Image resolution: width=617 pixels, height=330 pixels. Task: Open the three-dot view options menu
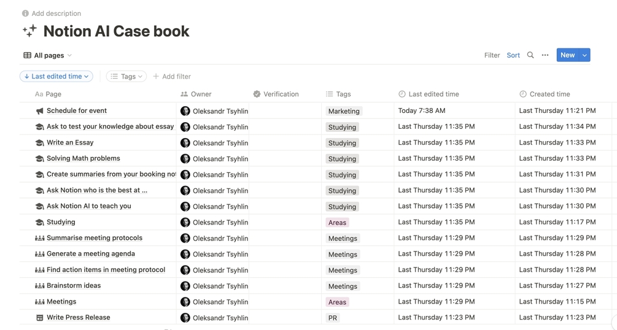point(545,55)
